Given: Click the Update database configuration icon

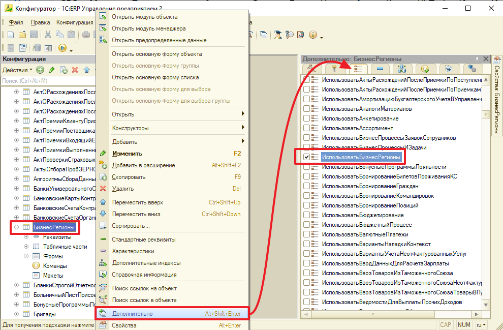Looking at the screenshot, I should [37, 48].
